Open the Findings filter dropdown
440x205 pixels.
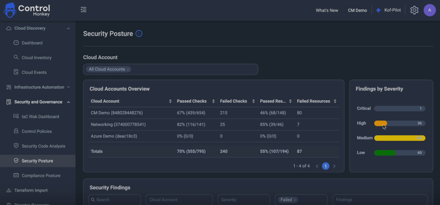[x=380, y=200]
